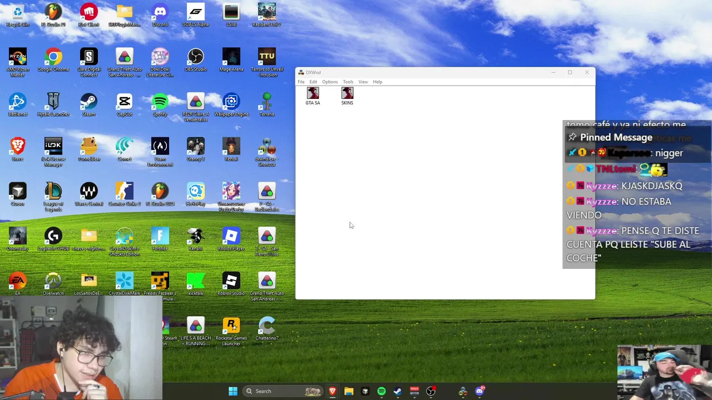
Task: Select the League of Legends desktop shortcut
Action: tap(53, 197)
